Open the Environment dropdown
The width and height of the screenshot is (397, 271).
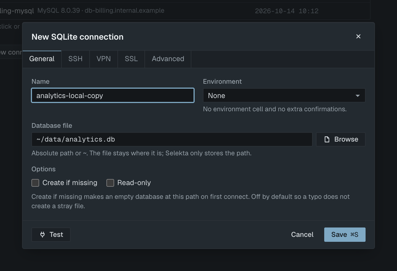click(284, 96)
